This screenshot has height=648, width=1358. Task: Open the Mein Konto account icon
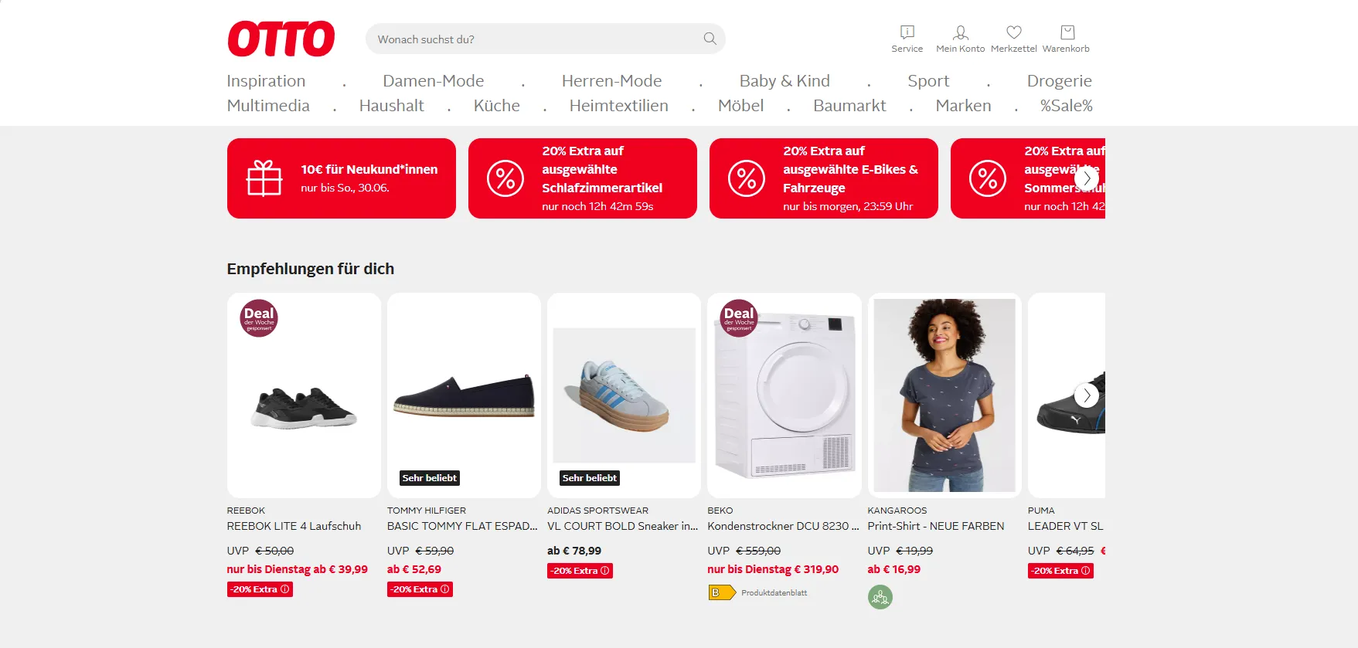coord(960,32)
